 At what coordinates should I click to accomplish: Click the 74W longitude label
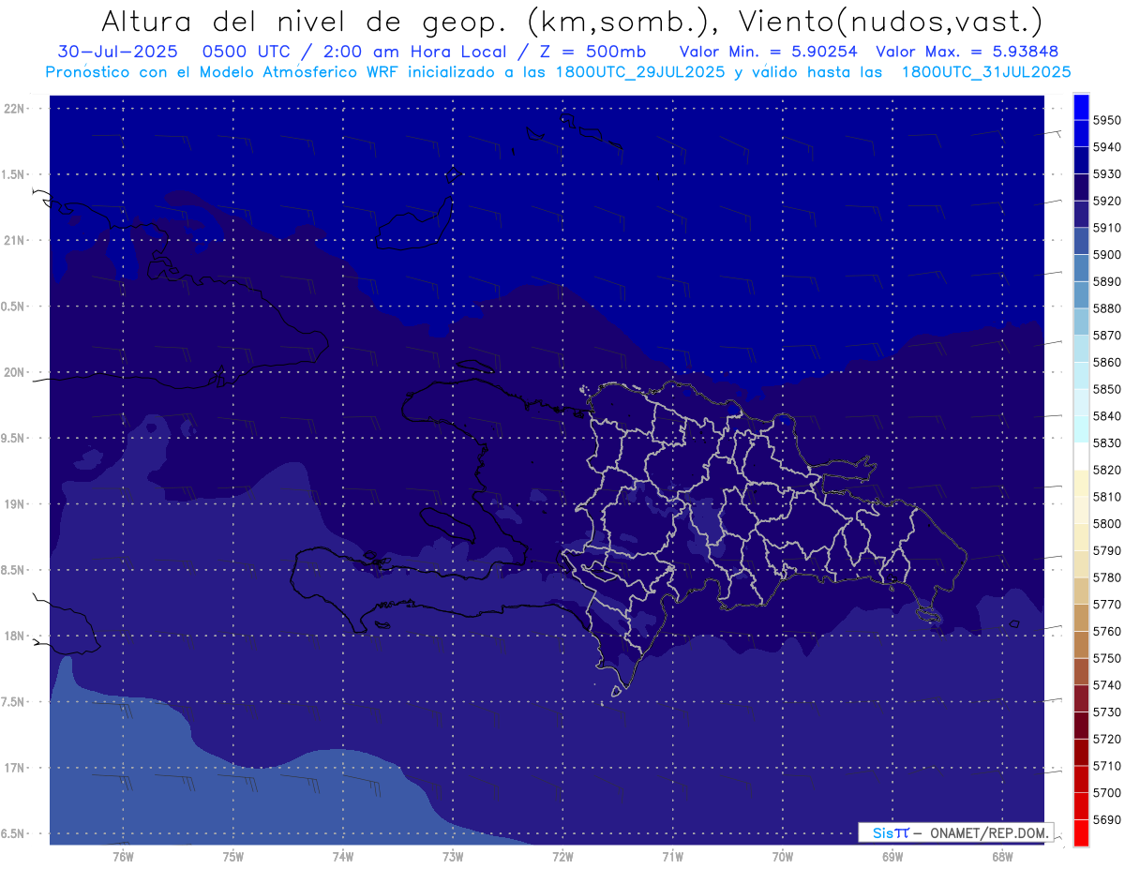[342, 856]
